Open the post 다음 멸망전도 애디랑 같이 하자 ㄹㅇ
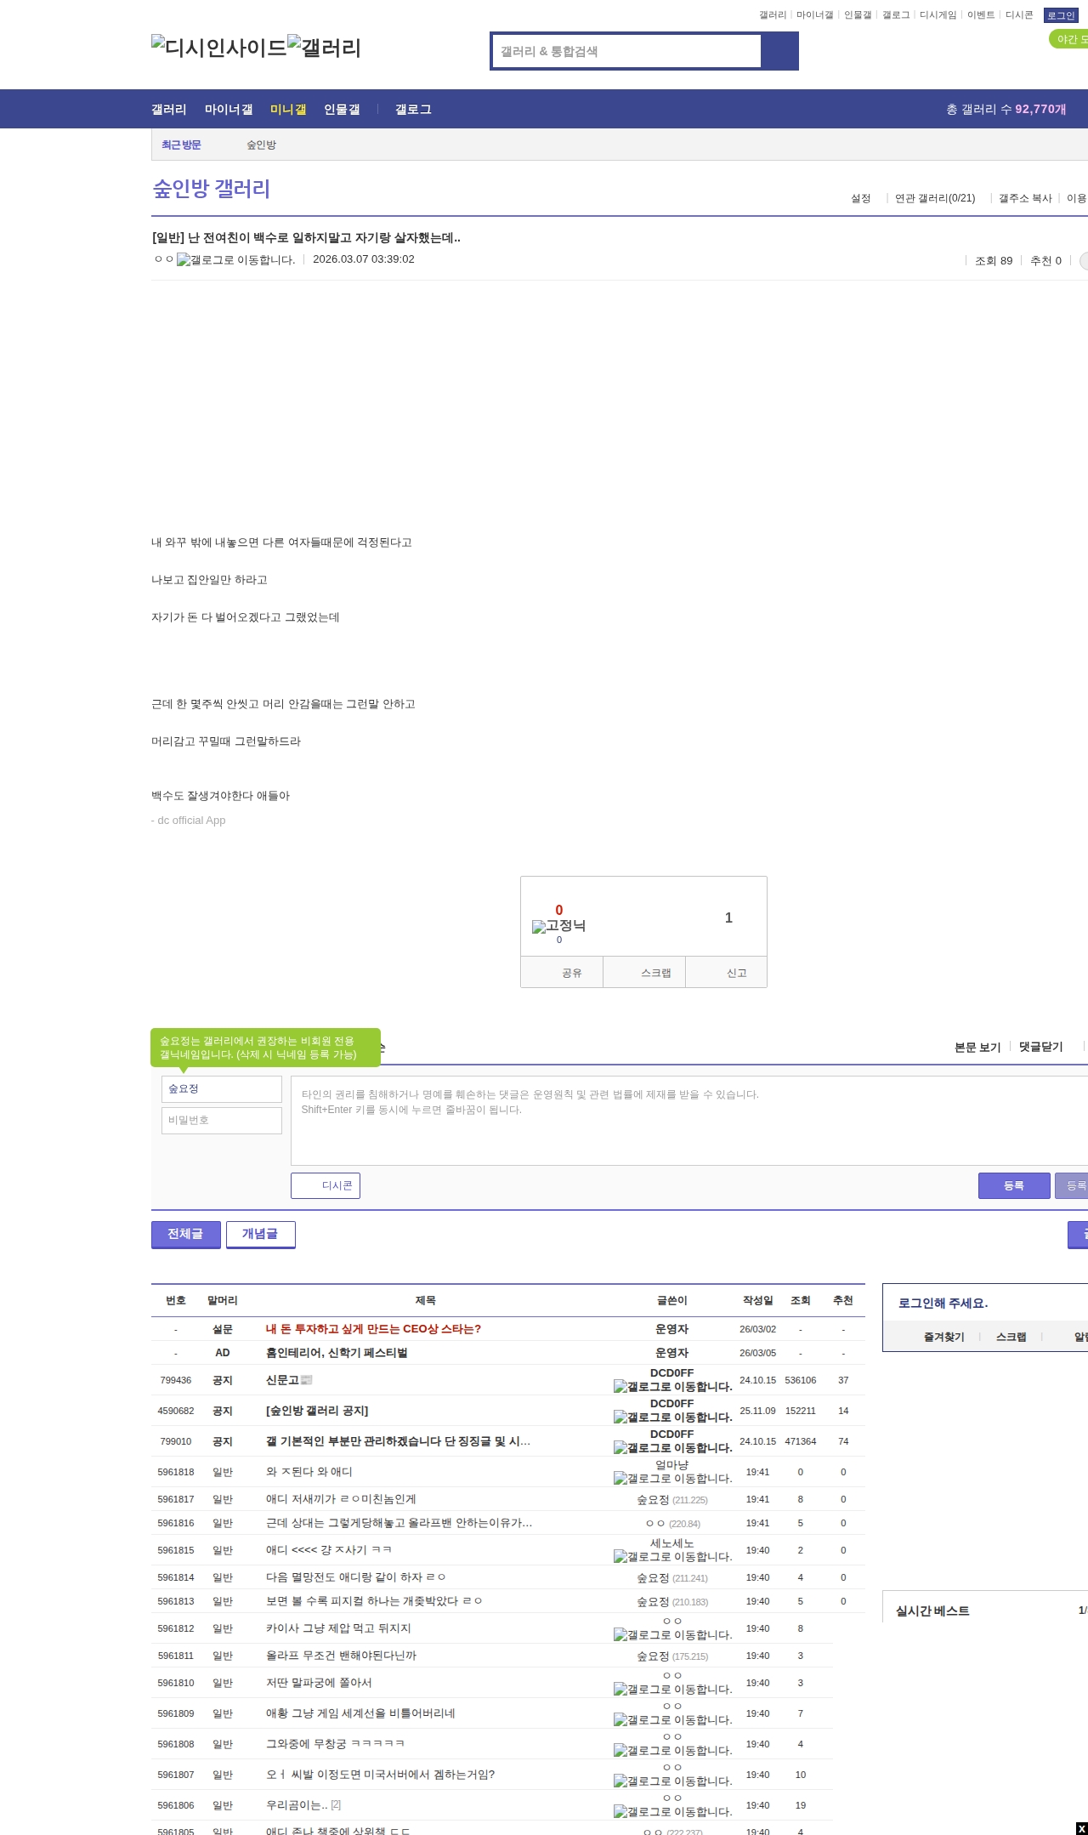Viewport: 1088px width, 1835px height. click(356, 1577)
